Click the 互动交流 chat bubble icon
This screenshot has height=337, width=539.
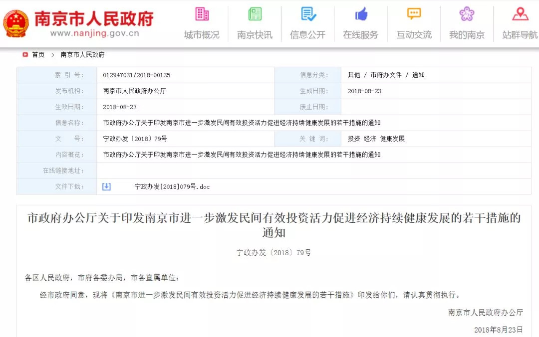414,14
